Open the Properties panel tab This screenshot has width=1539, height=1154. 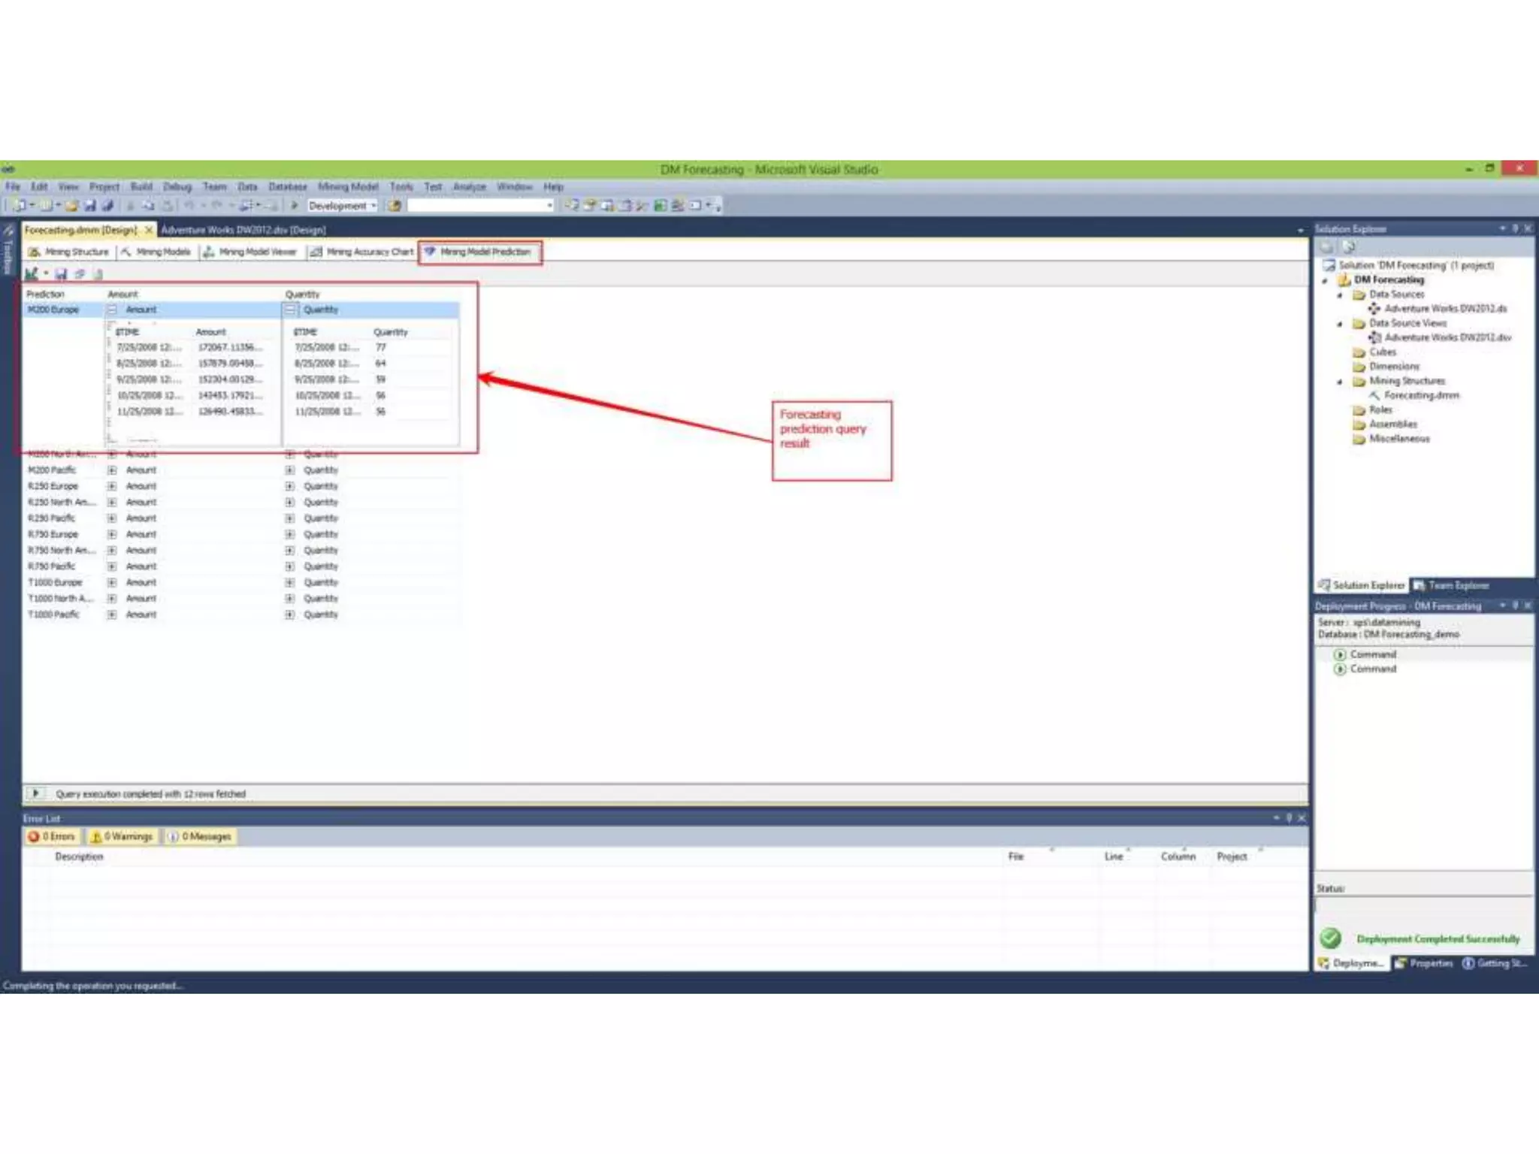1424,963
